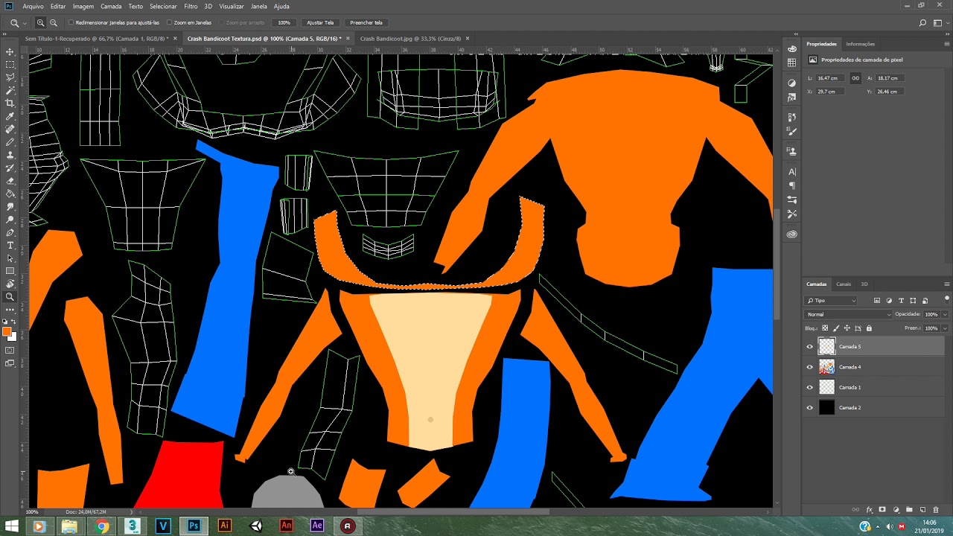
Task: Click the 100% zoom button in options bar
Action: pyautogui.click(x=284, y=22)
